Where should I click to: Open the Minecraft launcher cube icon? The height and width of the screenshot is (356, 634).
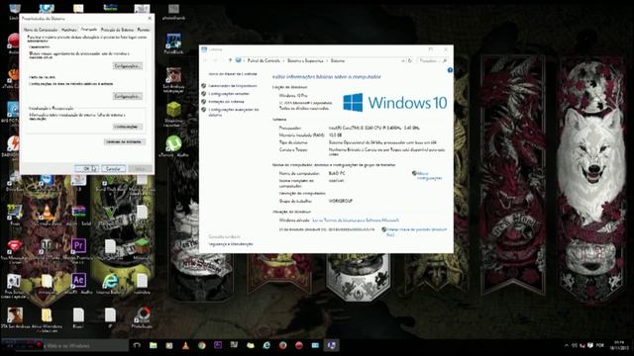tap(173, 115)
